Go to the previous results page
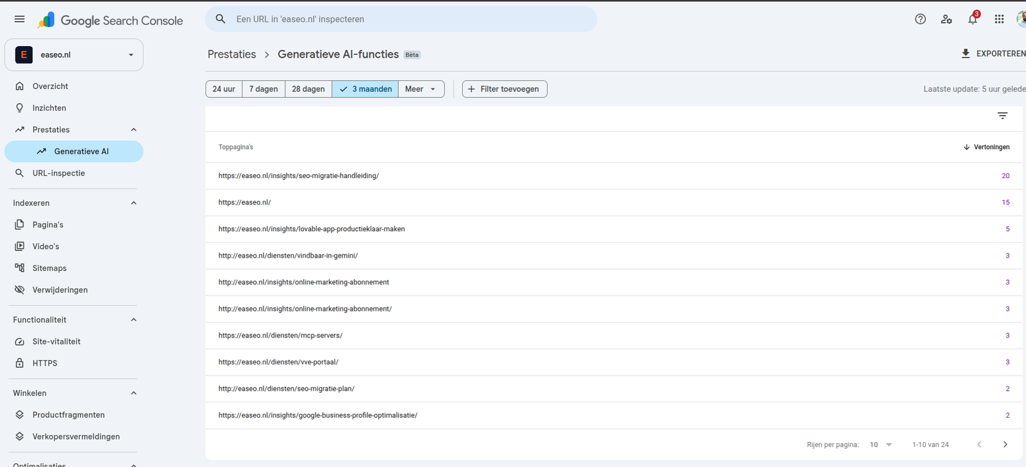Screen dimensions: 1026x467 (x=979, y=445)
